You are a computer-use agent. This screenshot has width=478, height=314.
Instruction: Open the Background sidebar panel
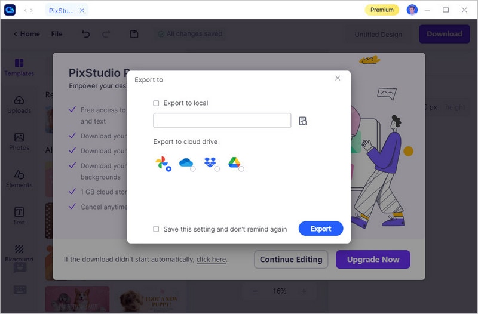tap(19, 253)
